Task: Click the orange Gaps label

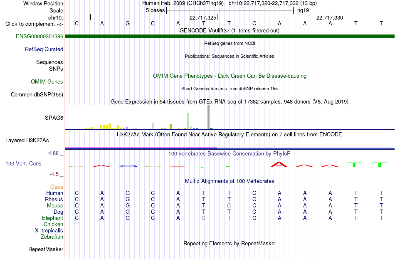Action: 57,187
